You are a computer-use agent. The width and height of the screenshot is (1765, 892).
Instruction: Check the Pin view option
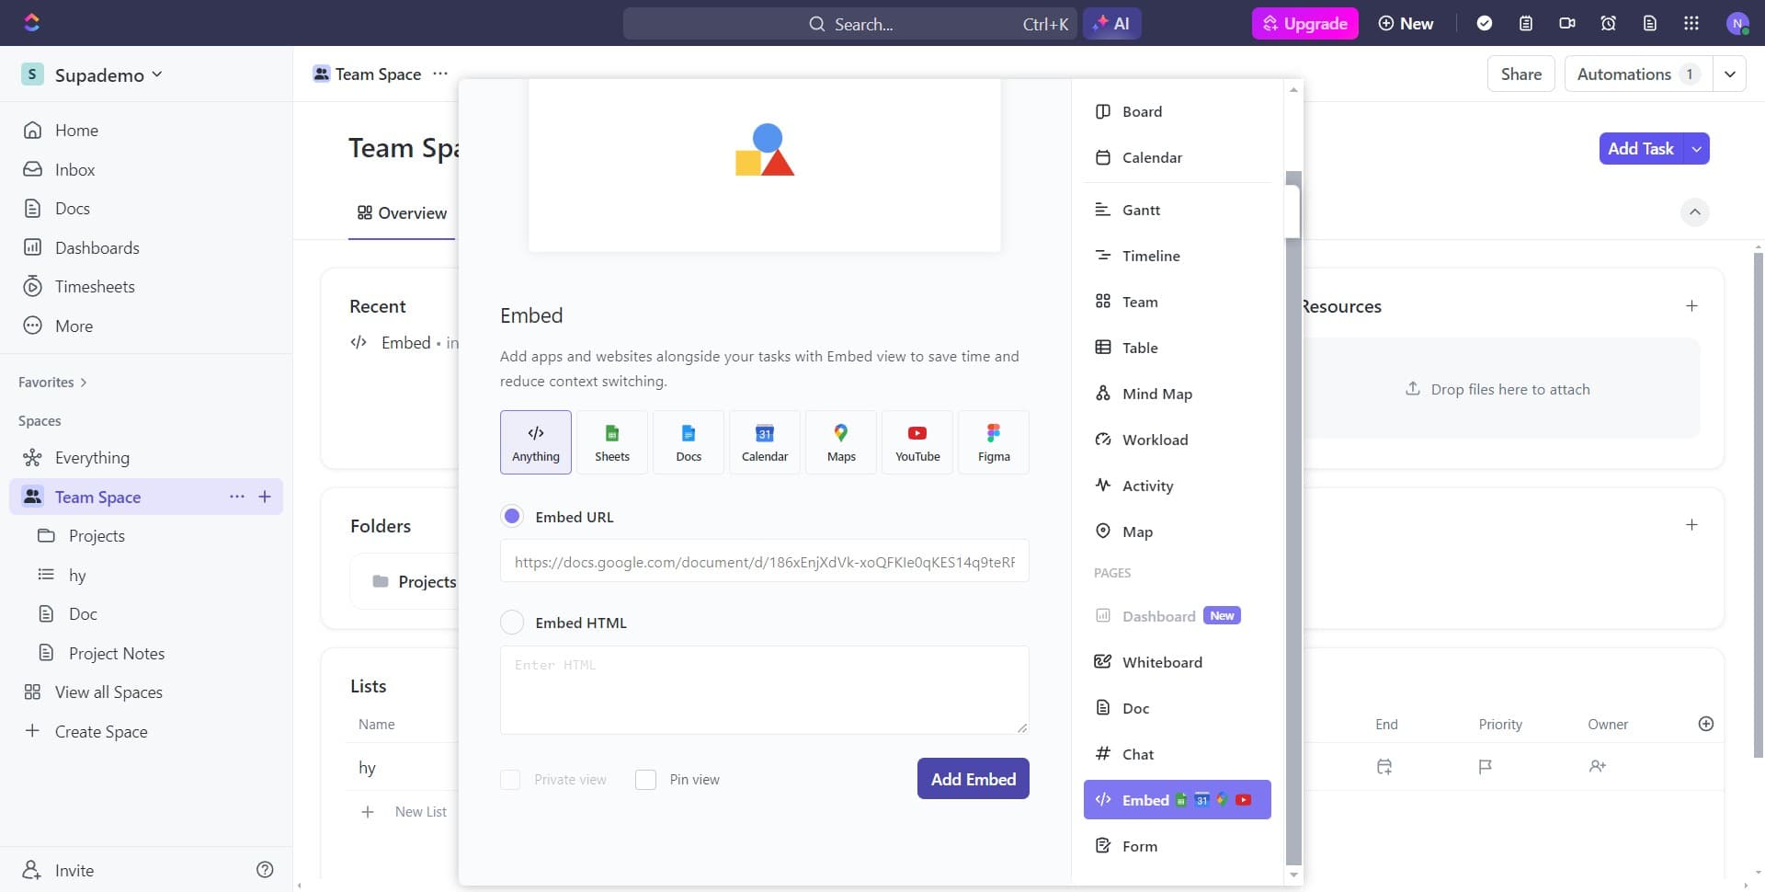[x=646, y=779]
